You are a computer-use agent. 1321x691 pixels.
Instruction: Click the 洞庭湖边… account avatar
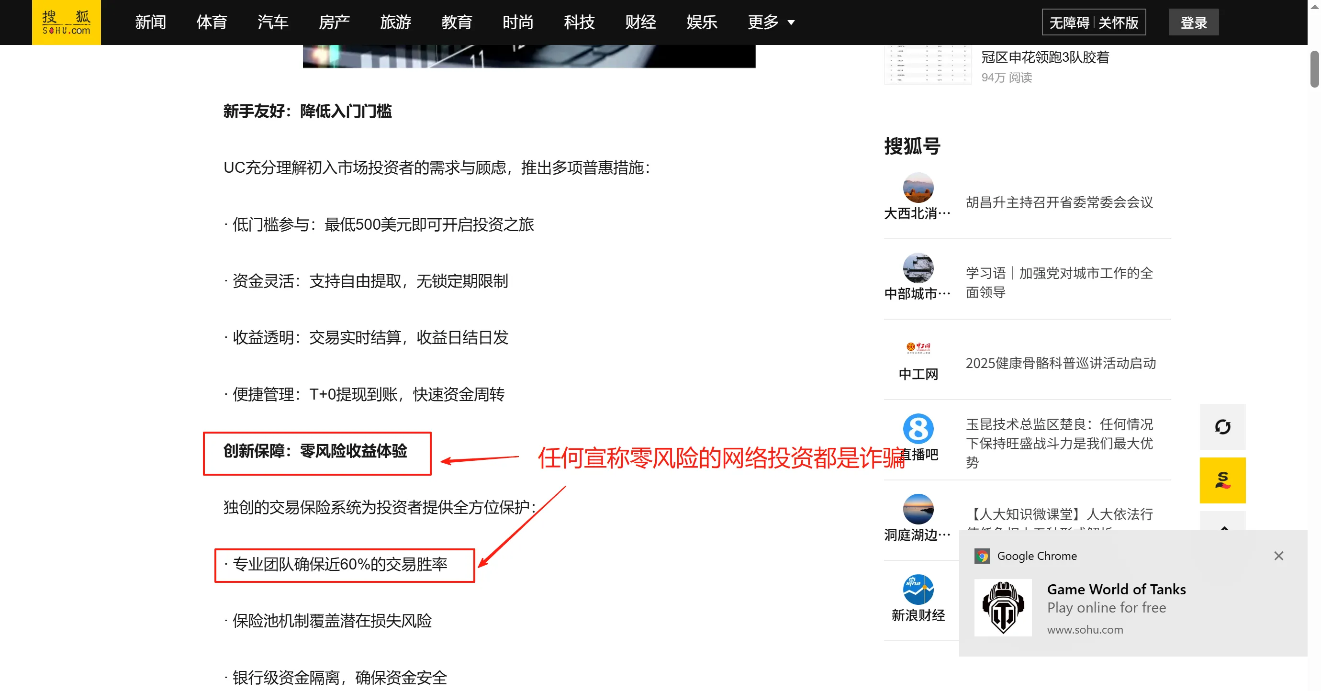[x=918, y=509]
